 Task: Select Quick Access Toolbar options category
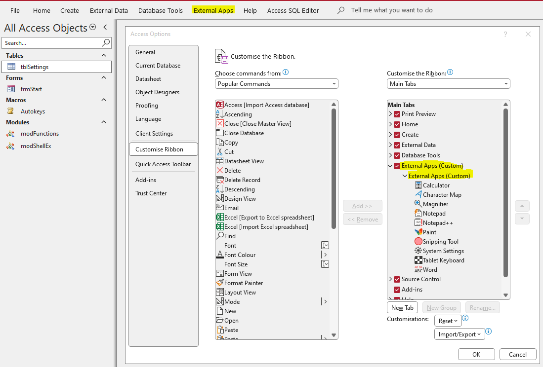(x=163, y=164)
